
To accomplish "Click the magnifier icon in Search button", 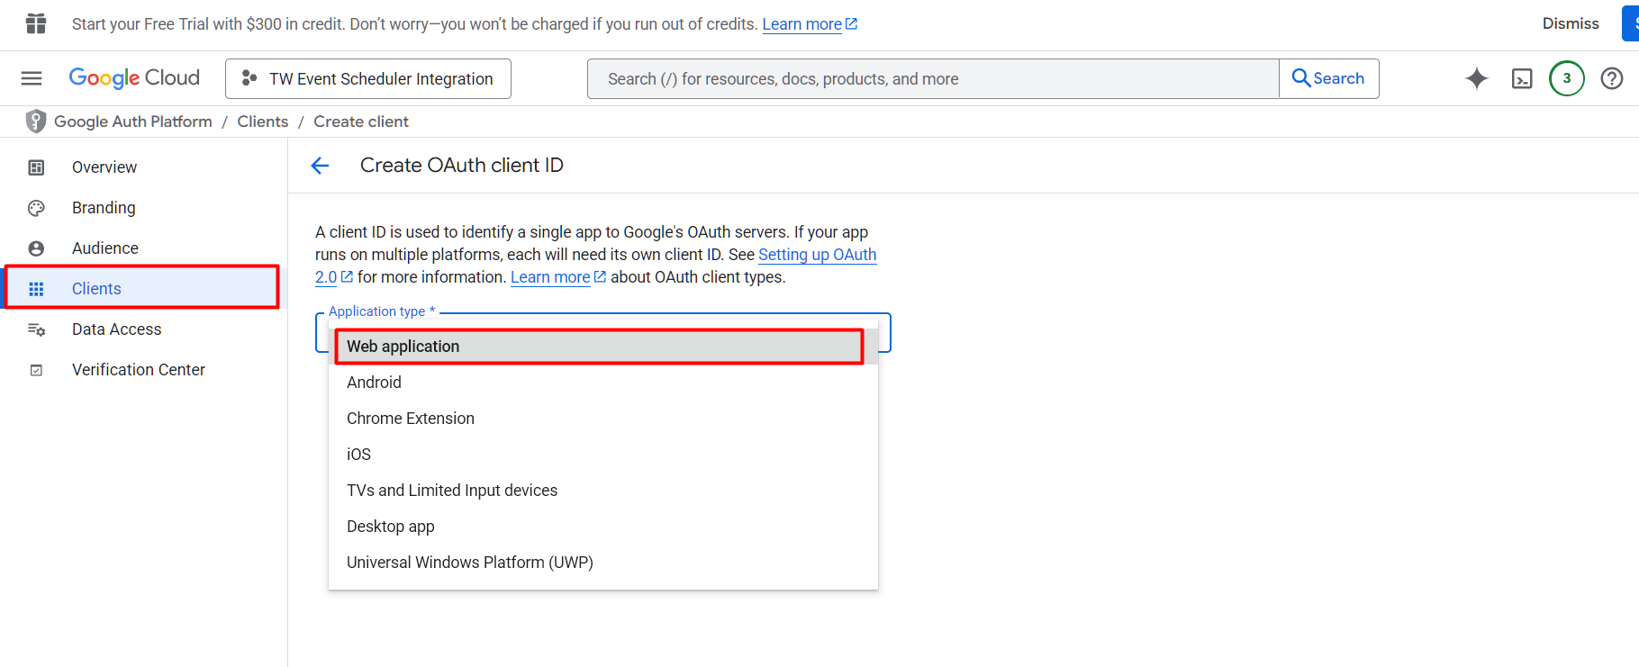I will 1301,78.
